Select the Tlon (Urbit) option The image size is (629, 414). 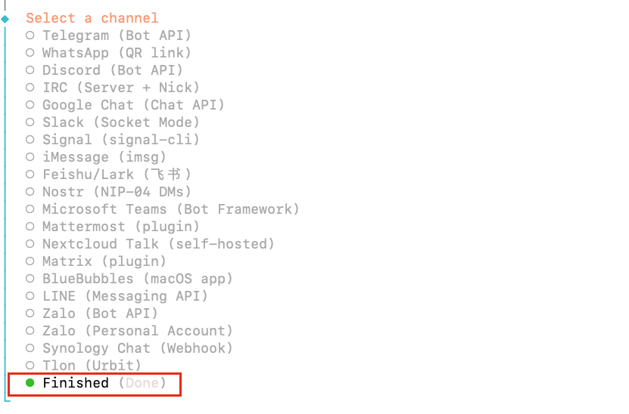point(92,366)
